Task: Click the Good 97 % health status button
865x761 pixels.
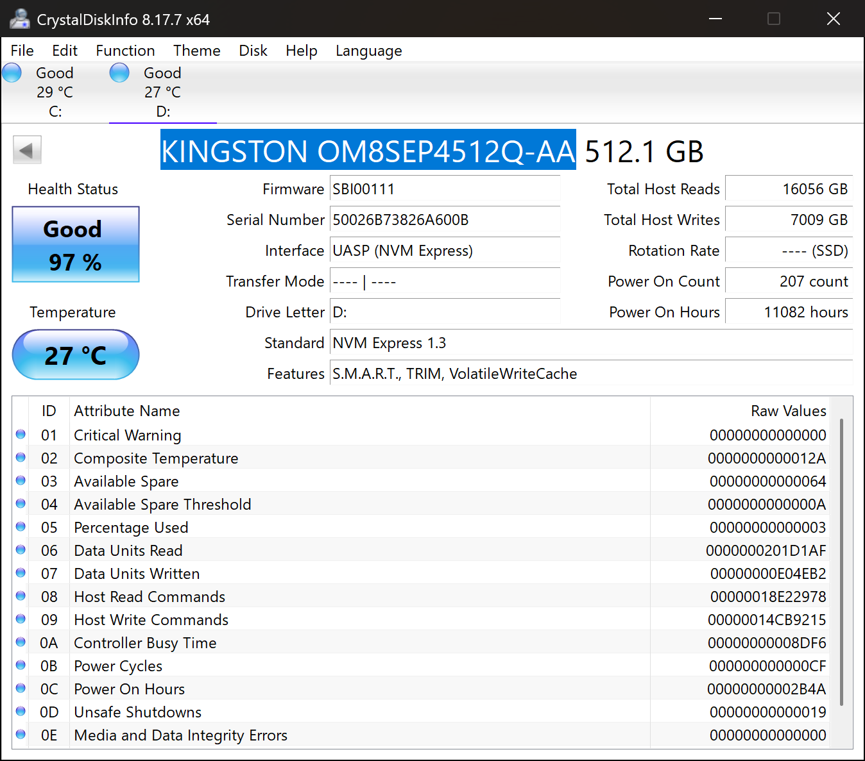Action: pos(76,244)
